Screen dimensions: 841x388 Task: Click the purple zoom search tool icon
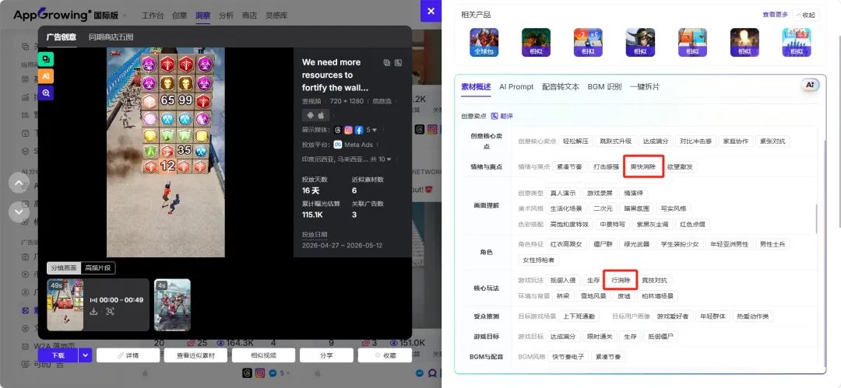pyautogui.click(x=46, y=93)
